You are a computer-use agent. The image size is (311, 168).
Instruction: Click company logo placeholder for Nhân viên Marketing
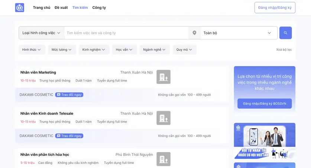tap(163, 77)
